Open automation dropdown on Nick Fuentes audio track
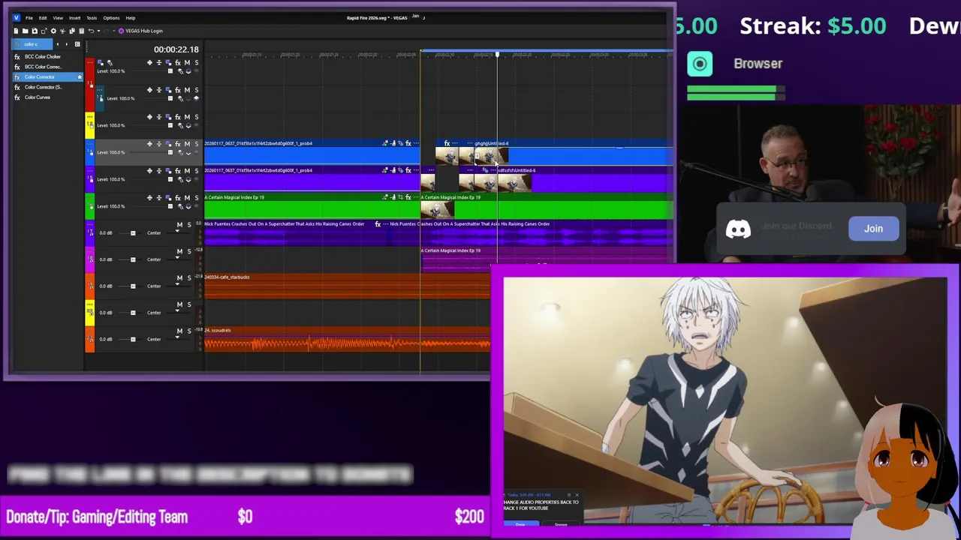The width and height of the screenshot is (961, 540). coord(178,232)
